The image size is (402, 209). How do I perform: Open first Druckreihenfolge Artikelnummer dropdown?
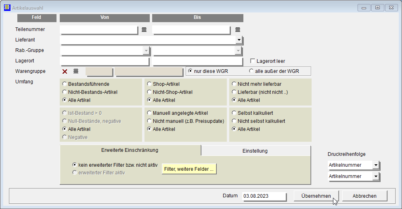pyautogui.click(x=376, y=165)
